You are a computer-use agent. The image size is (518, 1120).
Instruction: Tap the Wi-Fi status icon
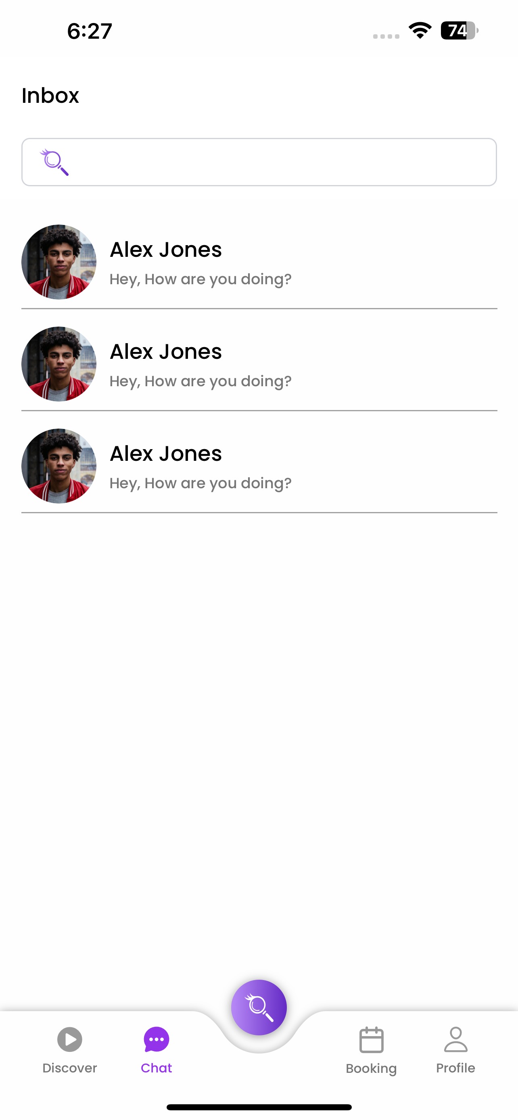420,31
